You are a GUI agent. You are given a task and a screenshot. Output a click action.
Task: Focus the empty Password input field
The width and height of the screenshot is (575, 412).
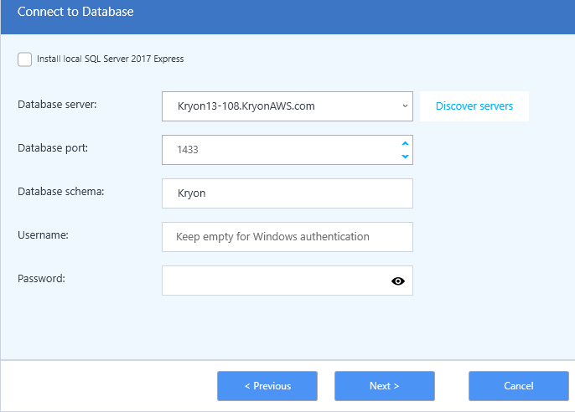click(275, 281)
